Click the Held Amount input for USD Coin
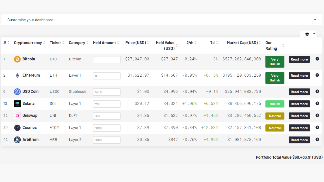 107,92
